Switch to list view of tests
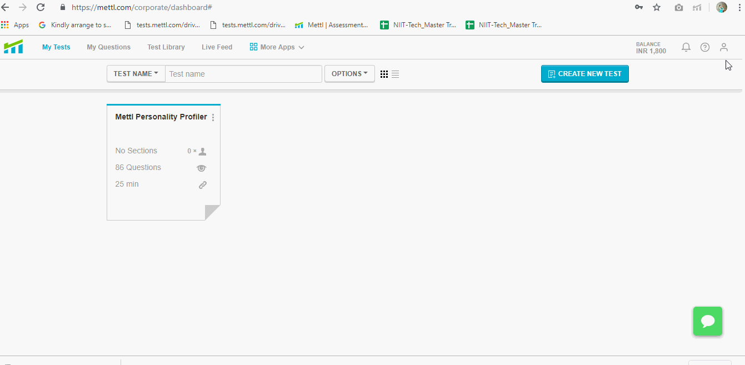745x365 pixels. pyautogui.click(x=395, y=74)
